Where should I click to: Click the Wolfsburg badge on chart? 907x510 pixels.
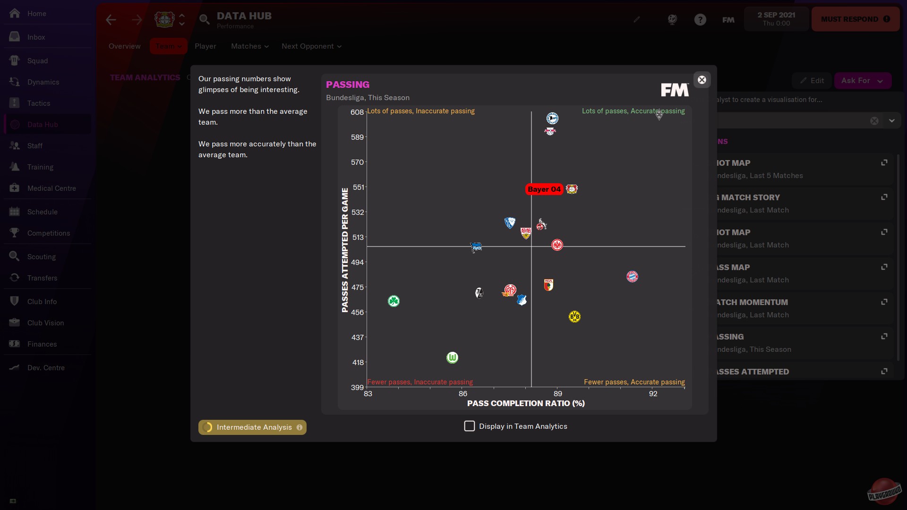click(x=452, y=357)
